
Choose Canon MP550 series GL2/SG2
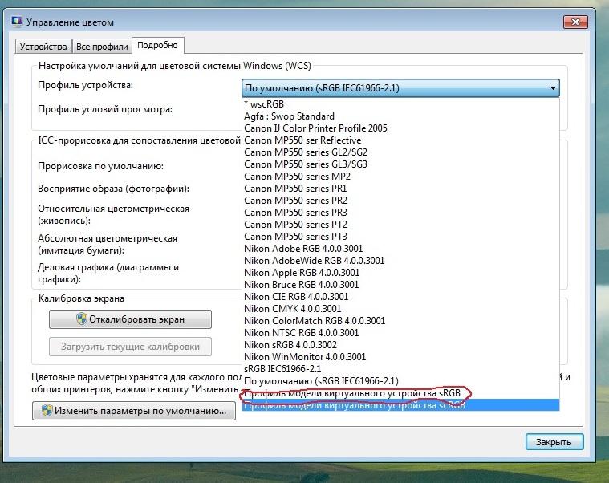[400, 152]
